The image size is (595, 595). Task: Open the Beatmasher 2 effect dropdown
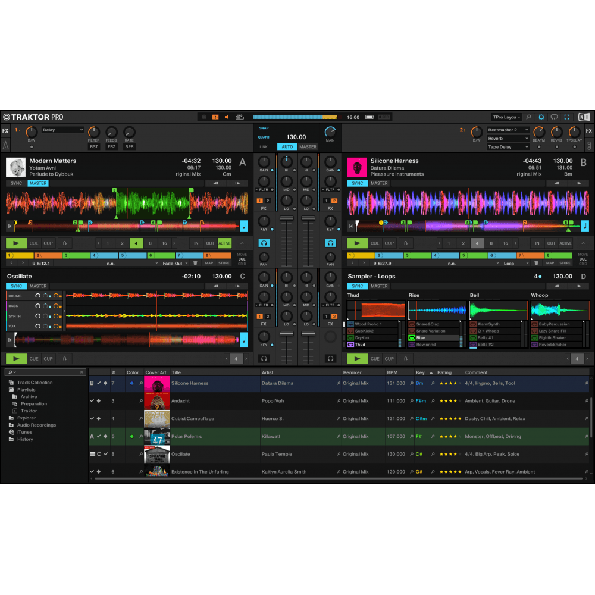coord(508,130)
